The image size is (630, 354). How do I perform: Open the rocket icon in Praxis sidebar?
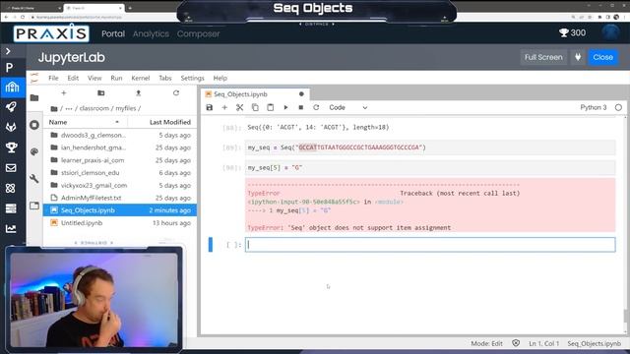(x=11, y=107)
